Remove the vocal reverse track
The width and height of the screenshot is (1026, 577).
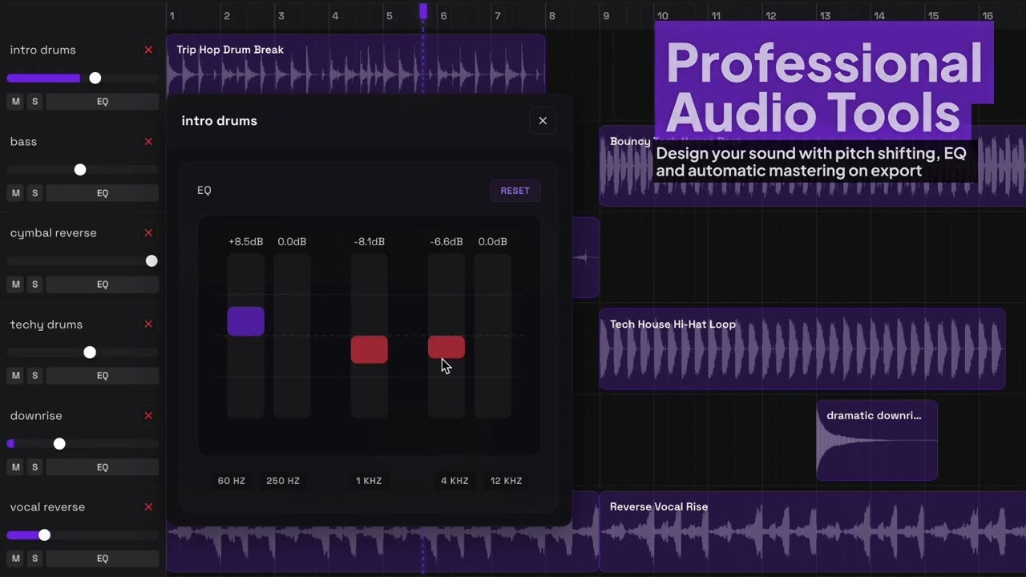click(x=148, y=507)
